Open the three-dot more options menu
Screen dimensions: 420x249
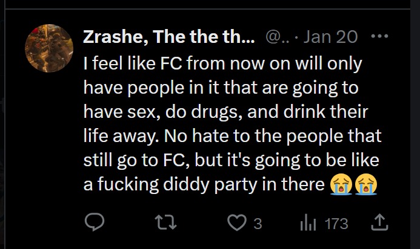pos(380,36)
